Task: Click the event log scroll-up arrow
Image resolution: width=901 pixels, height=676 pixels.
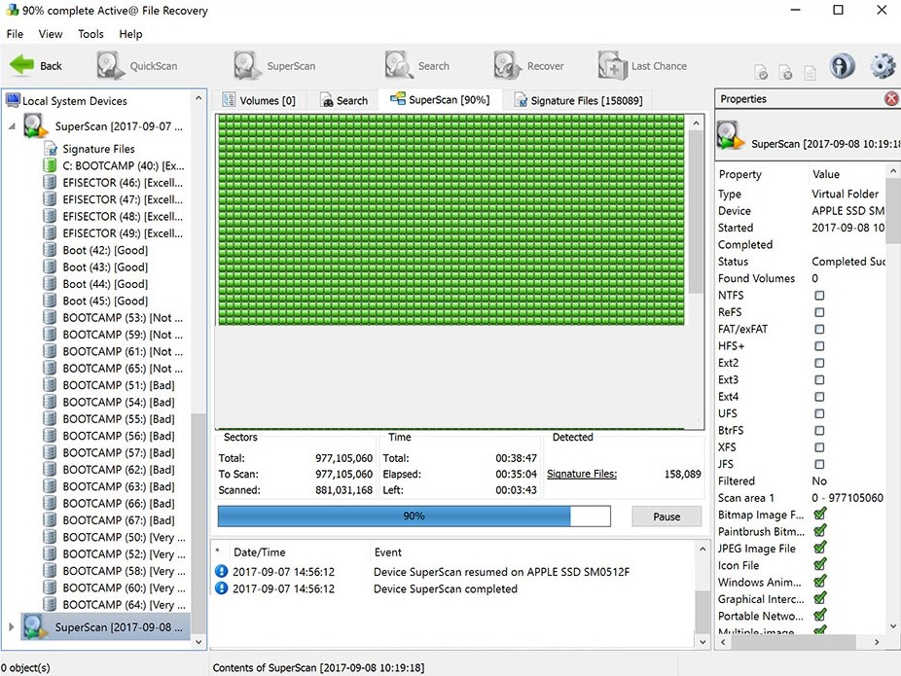Action: (703, 550)
